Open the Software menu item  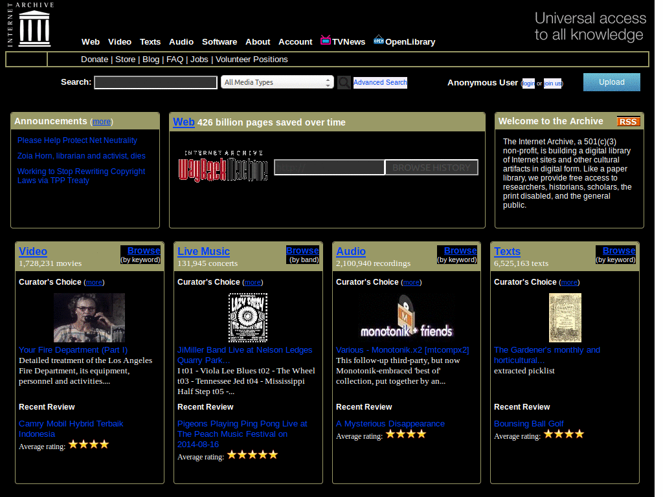[219, 42]
